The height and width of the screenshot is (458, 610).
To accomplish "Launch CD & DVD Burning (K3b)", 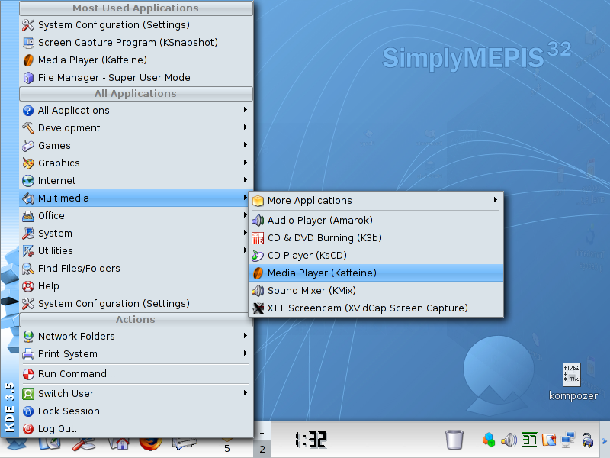I will point(324,237).
